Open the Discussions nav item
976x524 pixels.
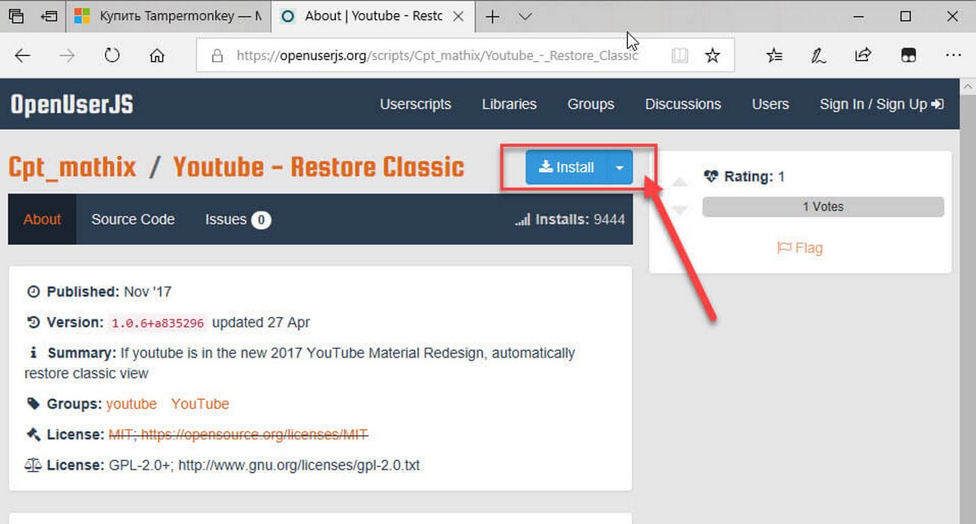683,104
